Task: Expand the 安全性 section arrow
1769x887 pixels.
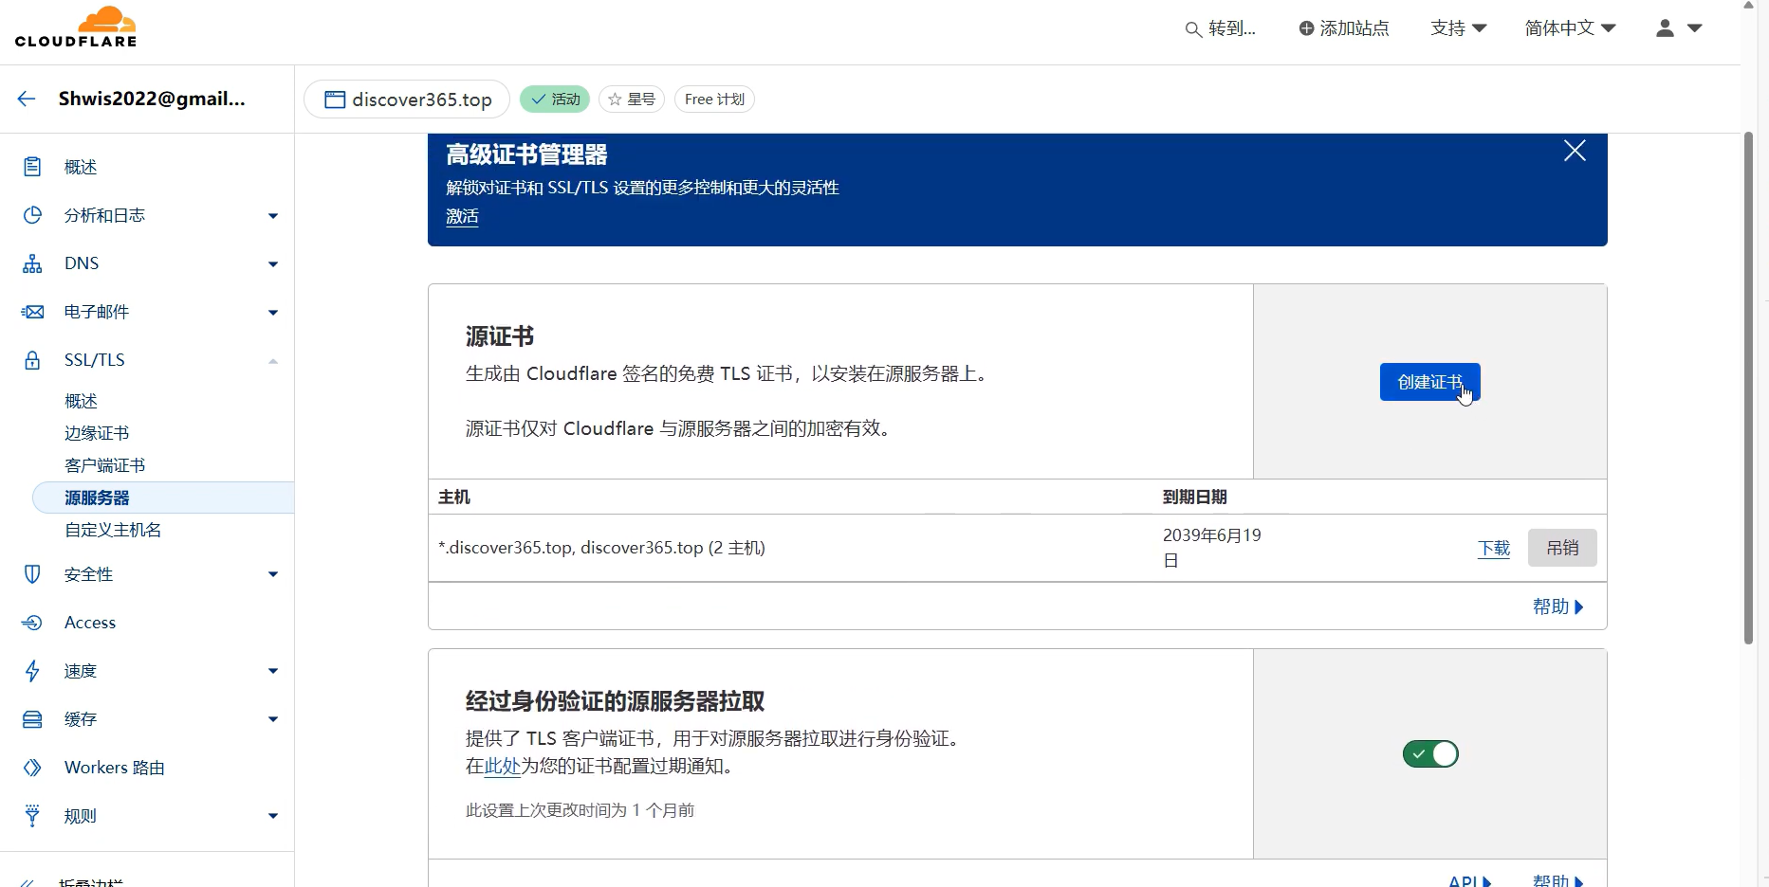Action: pyautogui.click(x=273, y=574)
